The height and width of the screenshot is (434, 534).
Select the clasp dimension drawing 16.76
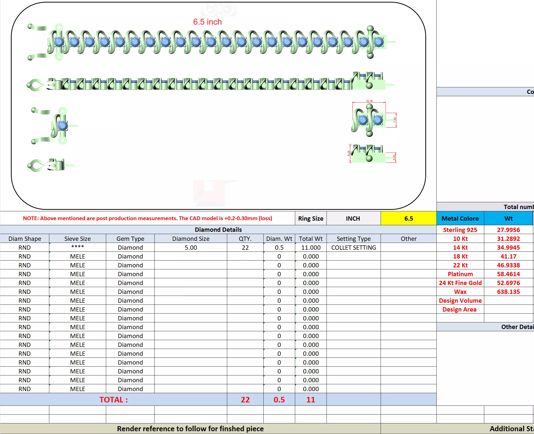[x=369, y=119]
